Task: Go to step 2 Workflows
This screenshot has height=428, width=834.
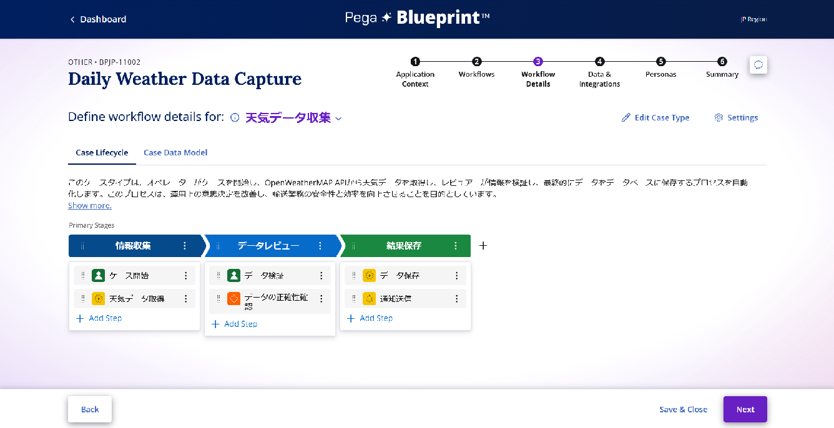Action: 476,68
